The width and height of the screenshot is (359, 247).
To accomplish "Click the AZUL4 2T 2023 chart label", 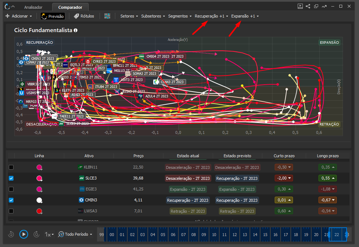I will coord(157,96).
